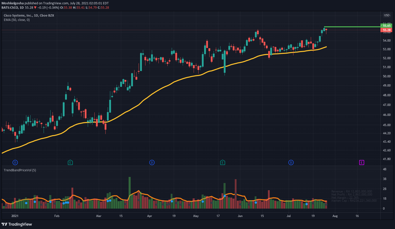Click the green 55.65 price label
Image resolution: width=395 pixels, height=229 pixels.
click(x=387, y=26)
